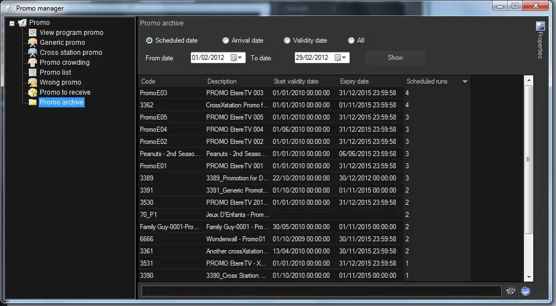This screenshot has height=306, width=556.
Task: Click the print icon beside the bottom field
Action: click(511, 291)
